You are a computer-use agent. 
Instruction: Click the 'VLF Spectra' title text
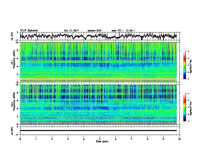(29, 31)
